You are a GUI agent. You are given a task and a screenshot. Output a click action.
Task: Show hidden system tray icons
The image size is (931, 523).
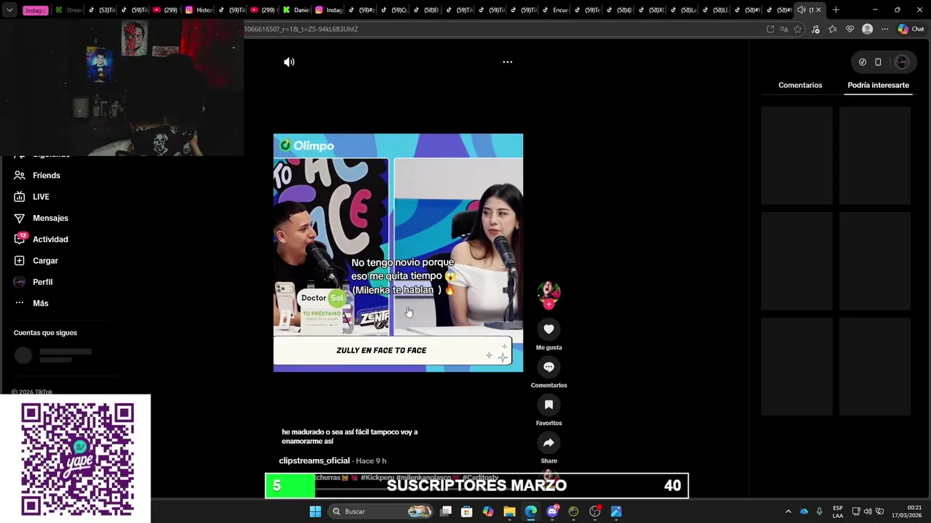[788, 511]
